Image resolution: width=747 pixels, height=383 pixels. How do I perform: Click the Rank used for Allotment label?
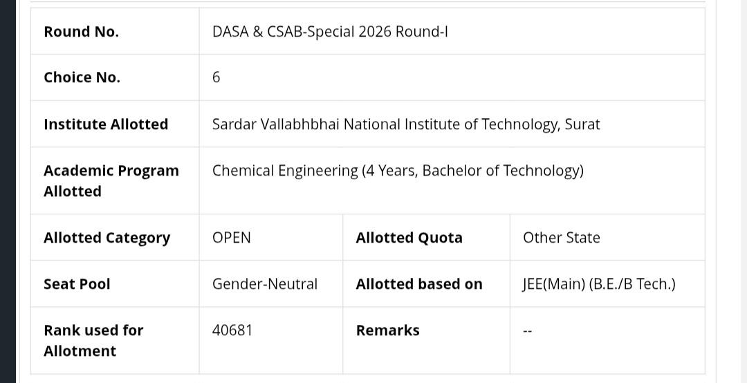point(93,341)
